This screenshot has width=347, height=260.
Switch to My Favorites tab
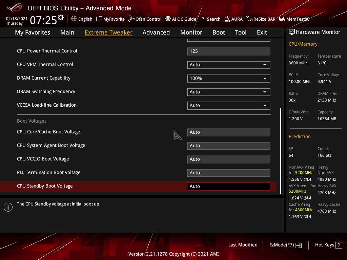click(33, 32)
